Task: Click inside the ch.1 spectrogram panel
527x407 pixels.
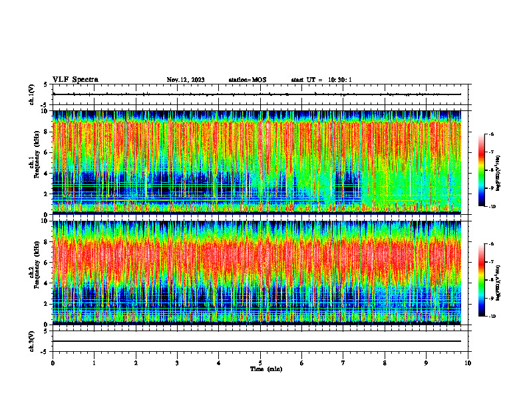Action: 257,162
